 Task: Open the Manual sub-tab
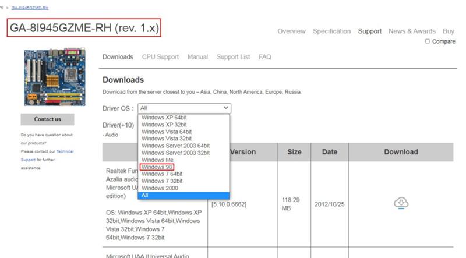pos(197,56)
